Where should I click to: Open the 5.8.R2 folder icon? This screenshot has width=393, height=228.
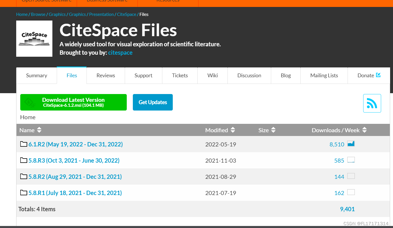tap(24, 176)
